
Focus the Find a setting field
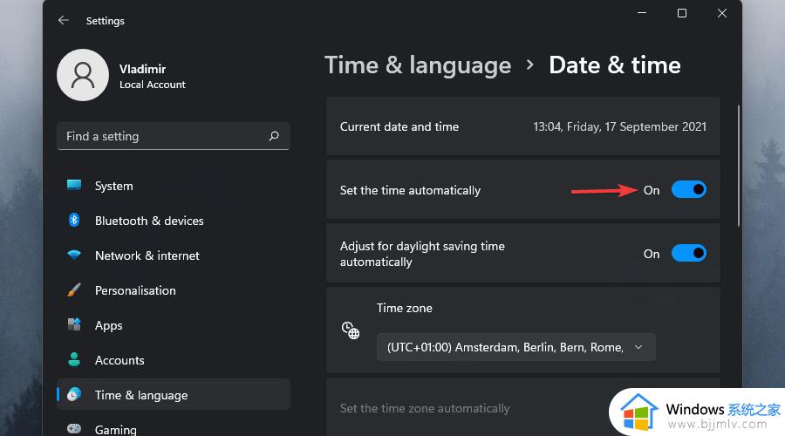(174, 136)
